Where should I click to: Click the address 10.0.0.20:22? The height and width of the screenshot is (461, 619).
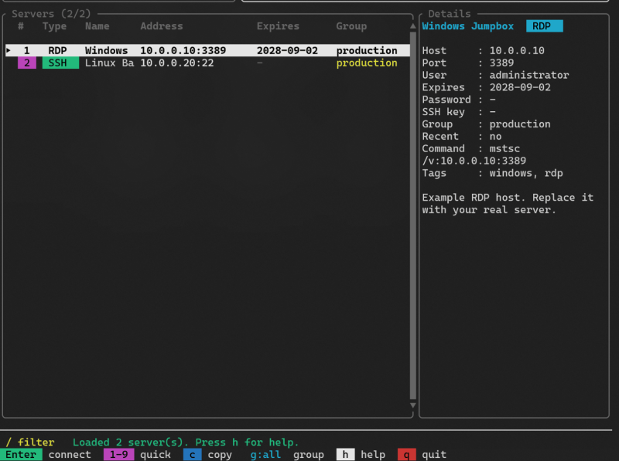click(x=177, y=63)
